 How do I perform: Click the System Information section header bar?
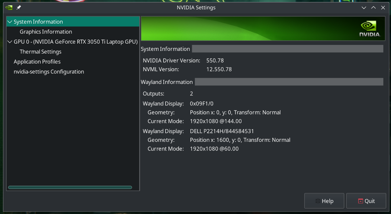[x=287, y=49]
